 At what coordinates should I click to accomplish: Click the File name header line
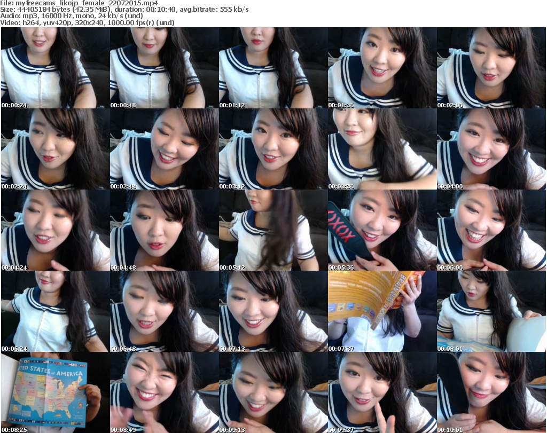point(79,3)
